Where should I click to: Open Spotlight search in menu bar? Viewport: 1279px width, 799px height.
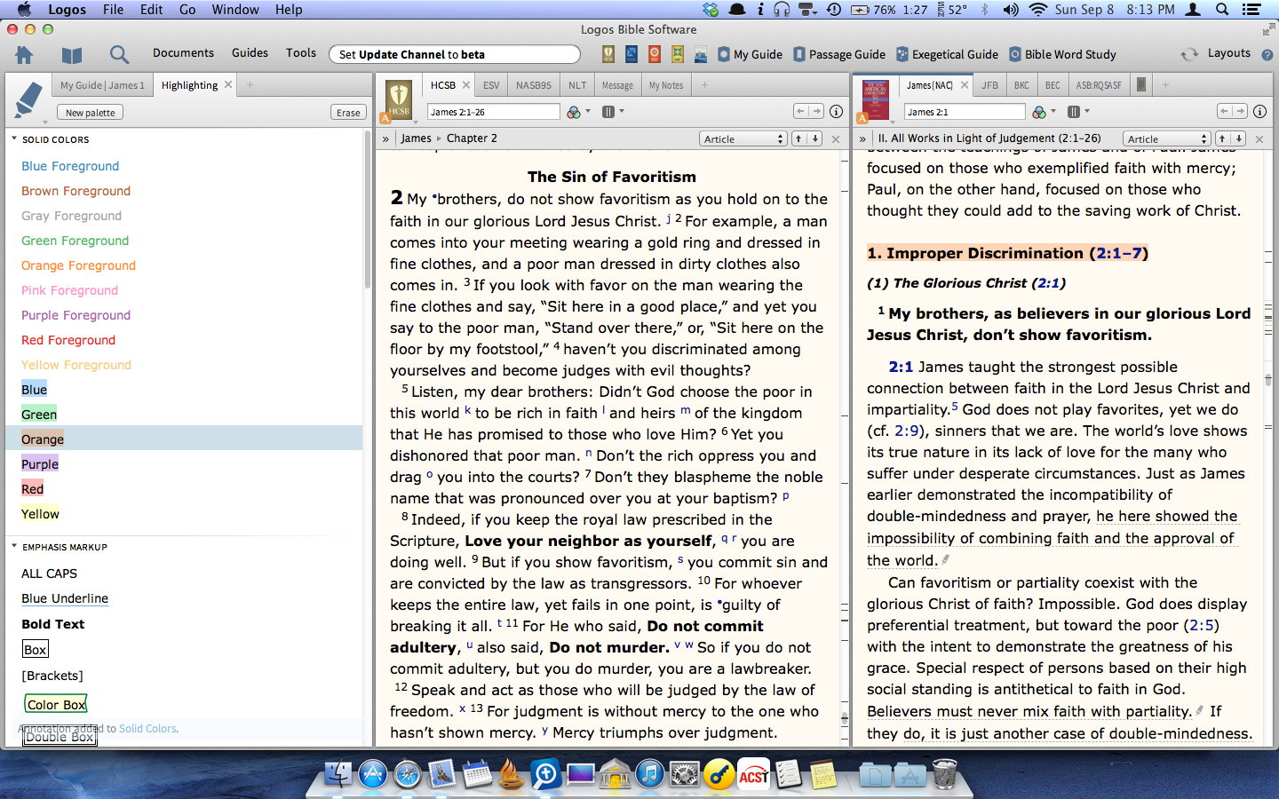tap(1222, 10)
